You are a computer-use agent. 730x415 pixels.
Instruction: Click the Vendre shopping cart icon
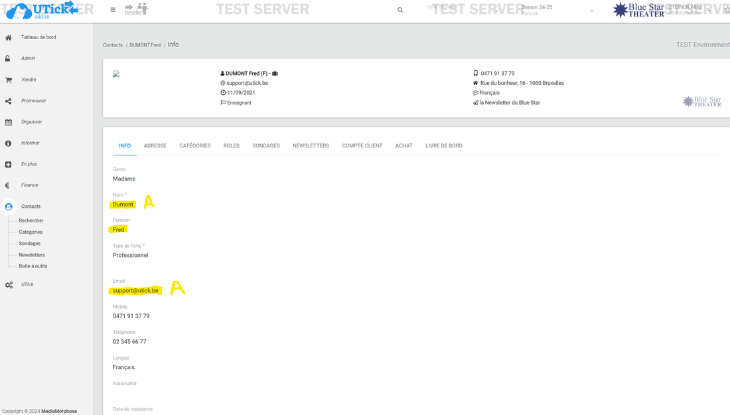(9, 80)
